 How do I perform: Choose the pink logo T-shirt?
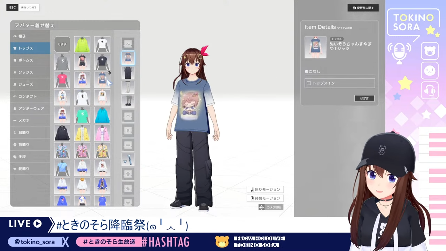click(x=62, y=80)
